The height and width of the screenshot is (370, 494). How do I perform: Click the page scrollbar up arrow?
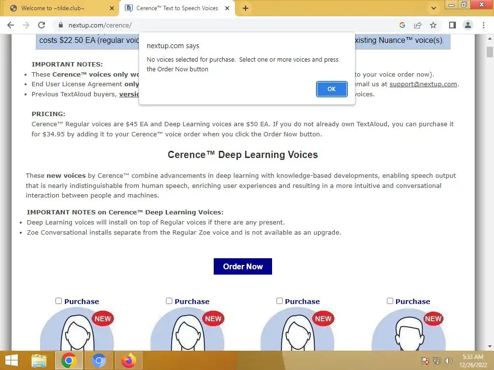[x=490, y=39]
